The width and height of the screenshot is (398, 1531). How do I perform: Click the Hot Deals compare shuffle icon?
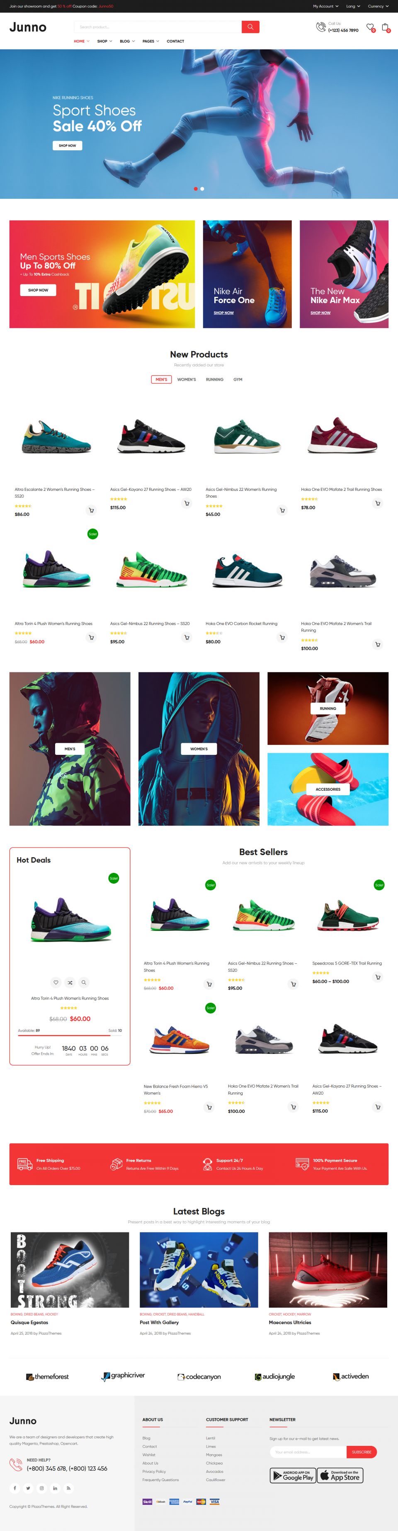click(70, 982)
